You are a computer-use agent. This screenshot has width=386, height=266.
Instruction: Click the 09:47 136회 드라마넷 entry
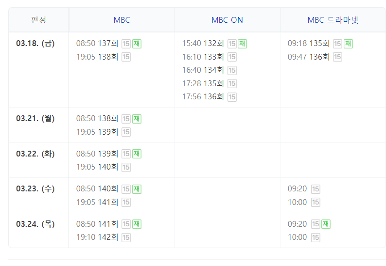tap(308, 57)
